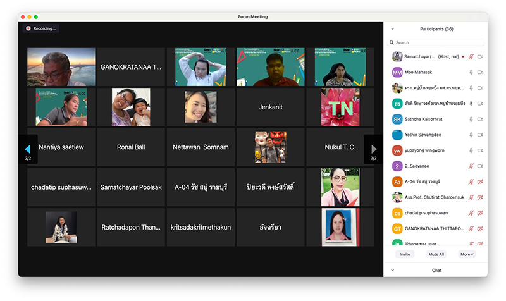Click Sathcha Kaisornrat's camera icon
Image resolution: width=506 pixels, height=301 pixels.
click(x=480, y=120)
